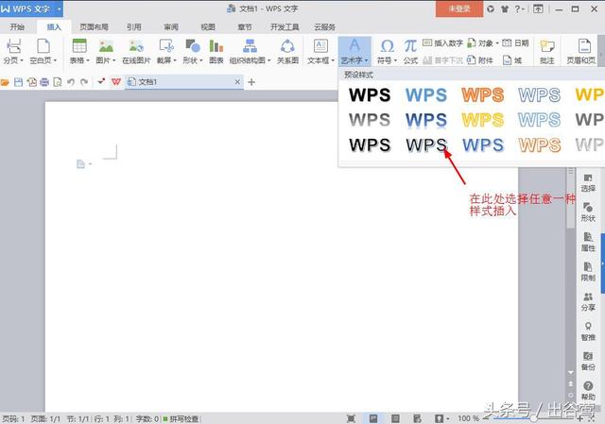
Task: Undo the last action
Action: click(x=71, y=82)
